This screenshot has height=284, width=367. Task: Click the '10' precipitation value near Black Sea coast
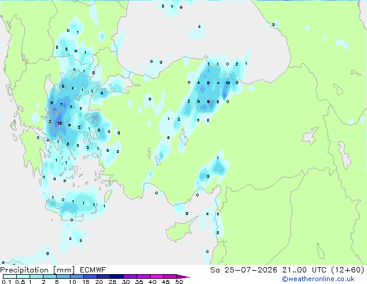point(227,83)
